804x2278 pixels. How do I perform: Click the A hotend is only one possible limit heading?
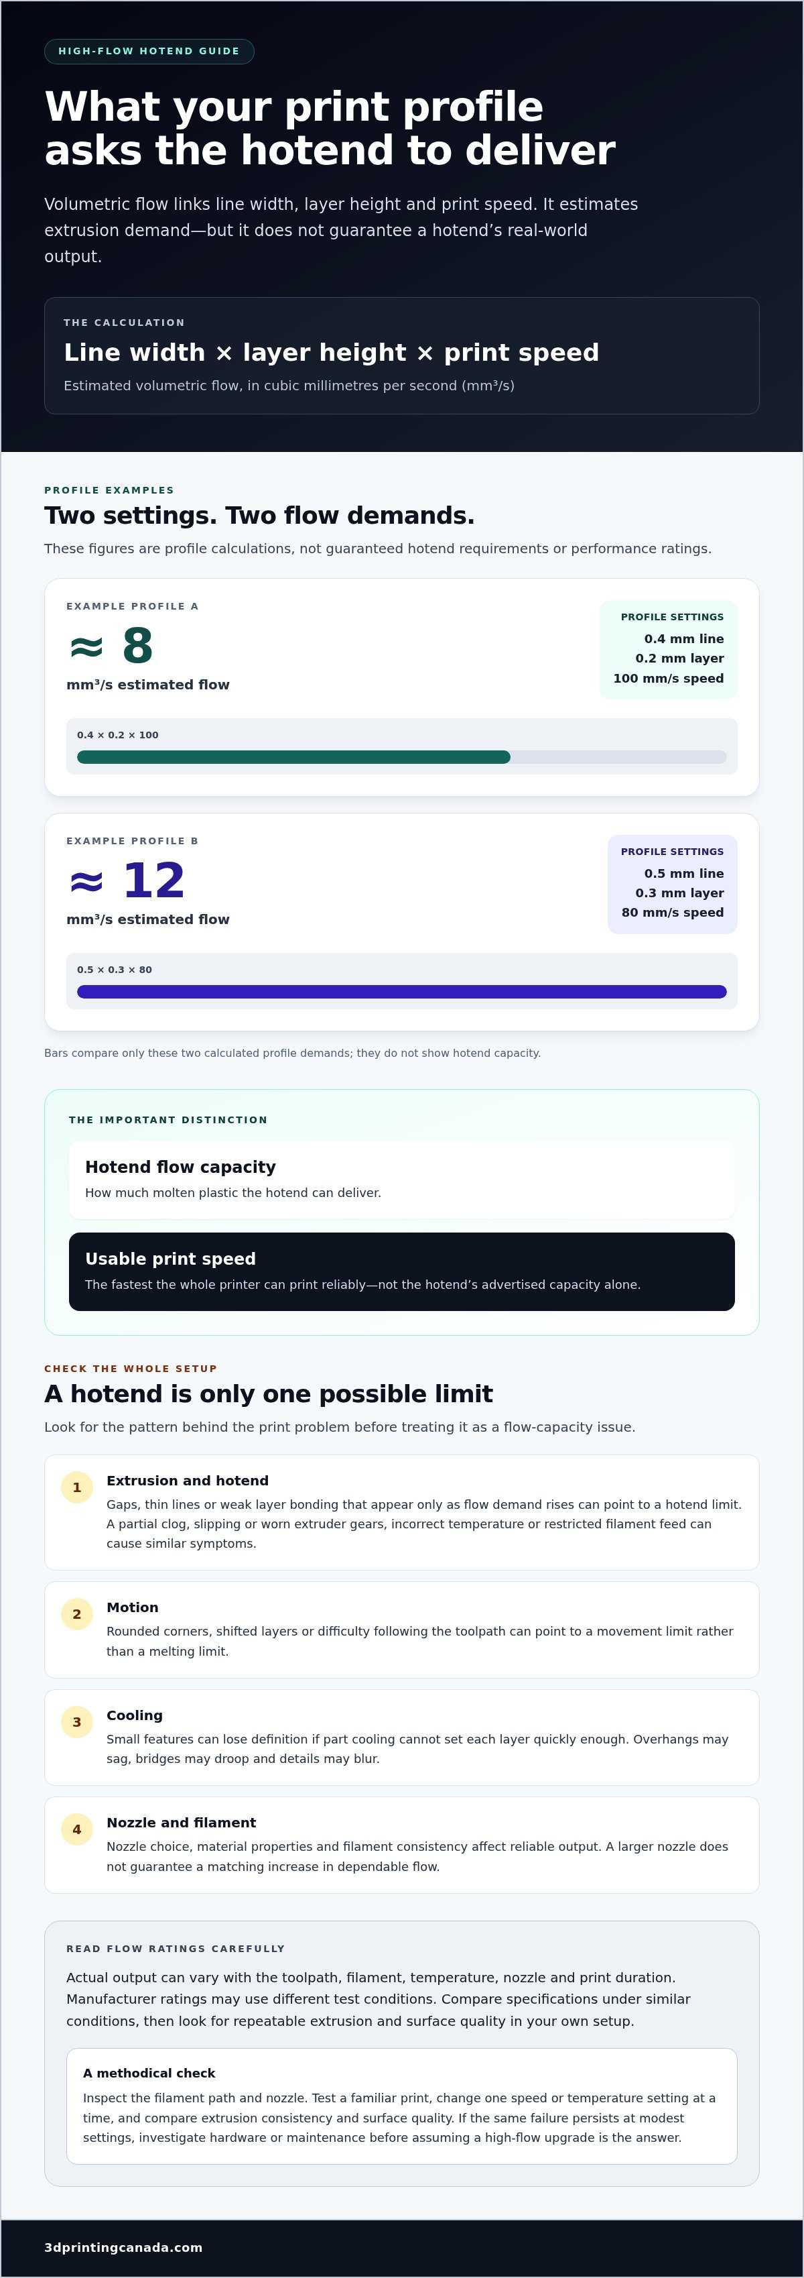click(269, 1393)
